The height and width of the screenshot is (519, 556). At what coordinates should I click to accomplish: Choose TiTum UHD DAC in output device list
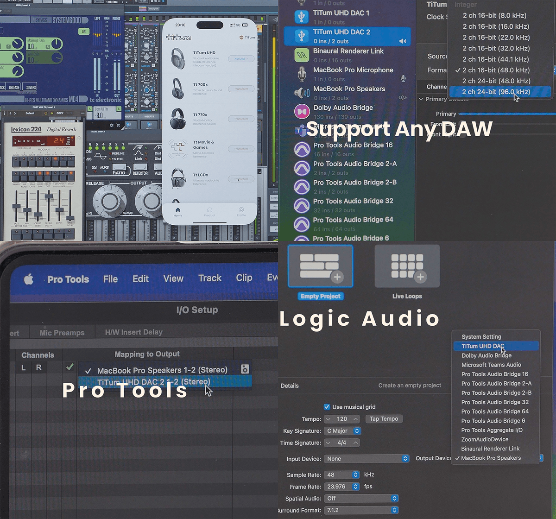[x=496, y=346]
